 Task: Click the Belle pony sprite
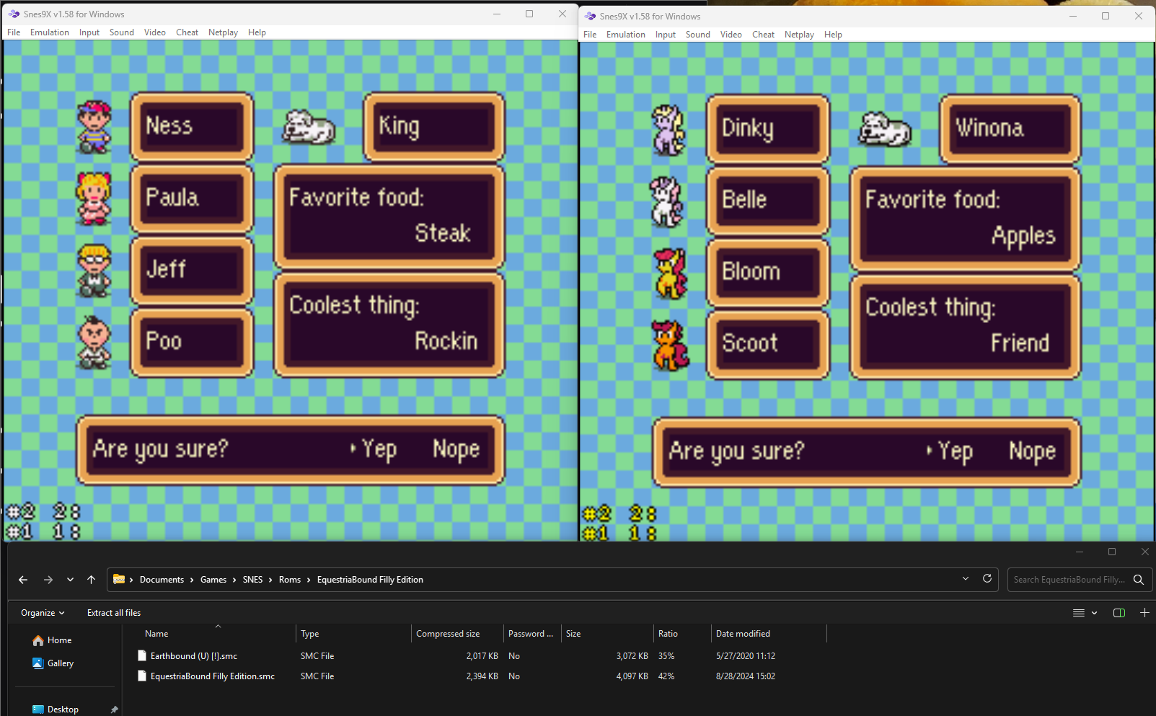pos(667,202)
